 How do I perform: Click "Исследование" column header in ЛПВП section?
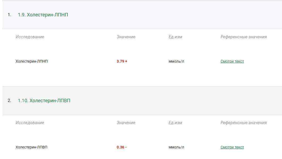pyautogui.click(x=30, y=123)
